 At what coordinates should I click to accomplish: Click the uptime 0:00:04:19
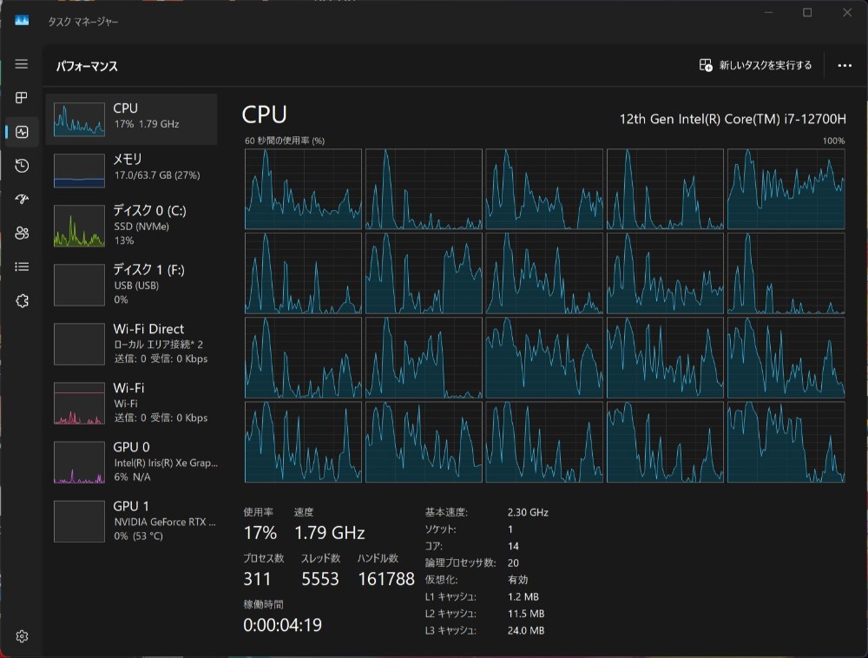[282, 625]
